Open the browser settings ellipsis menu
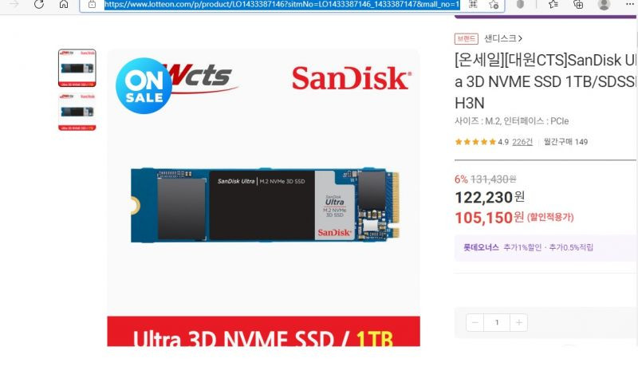This screenshot has width=638, height=382. (629, 4)
